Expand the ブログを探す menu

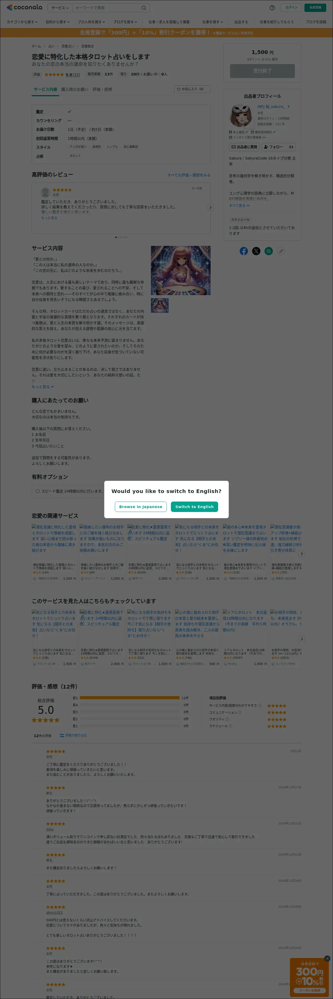pos(125,22)
